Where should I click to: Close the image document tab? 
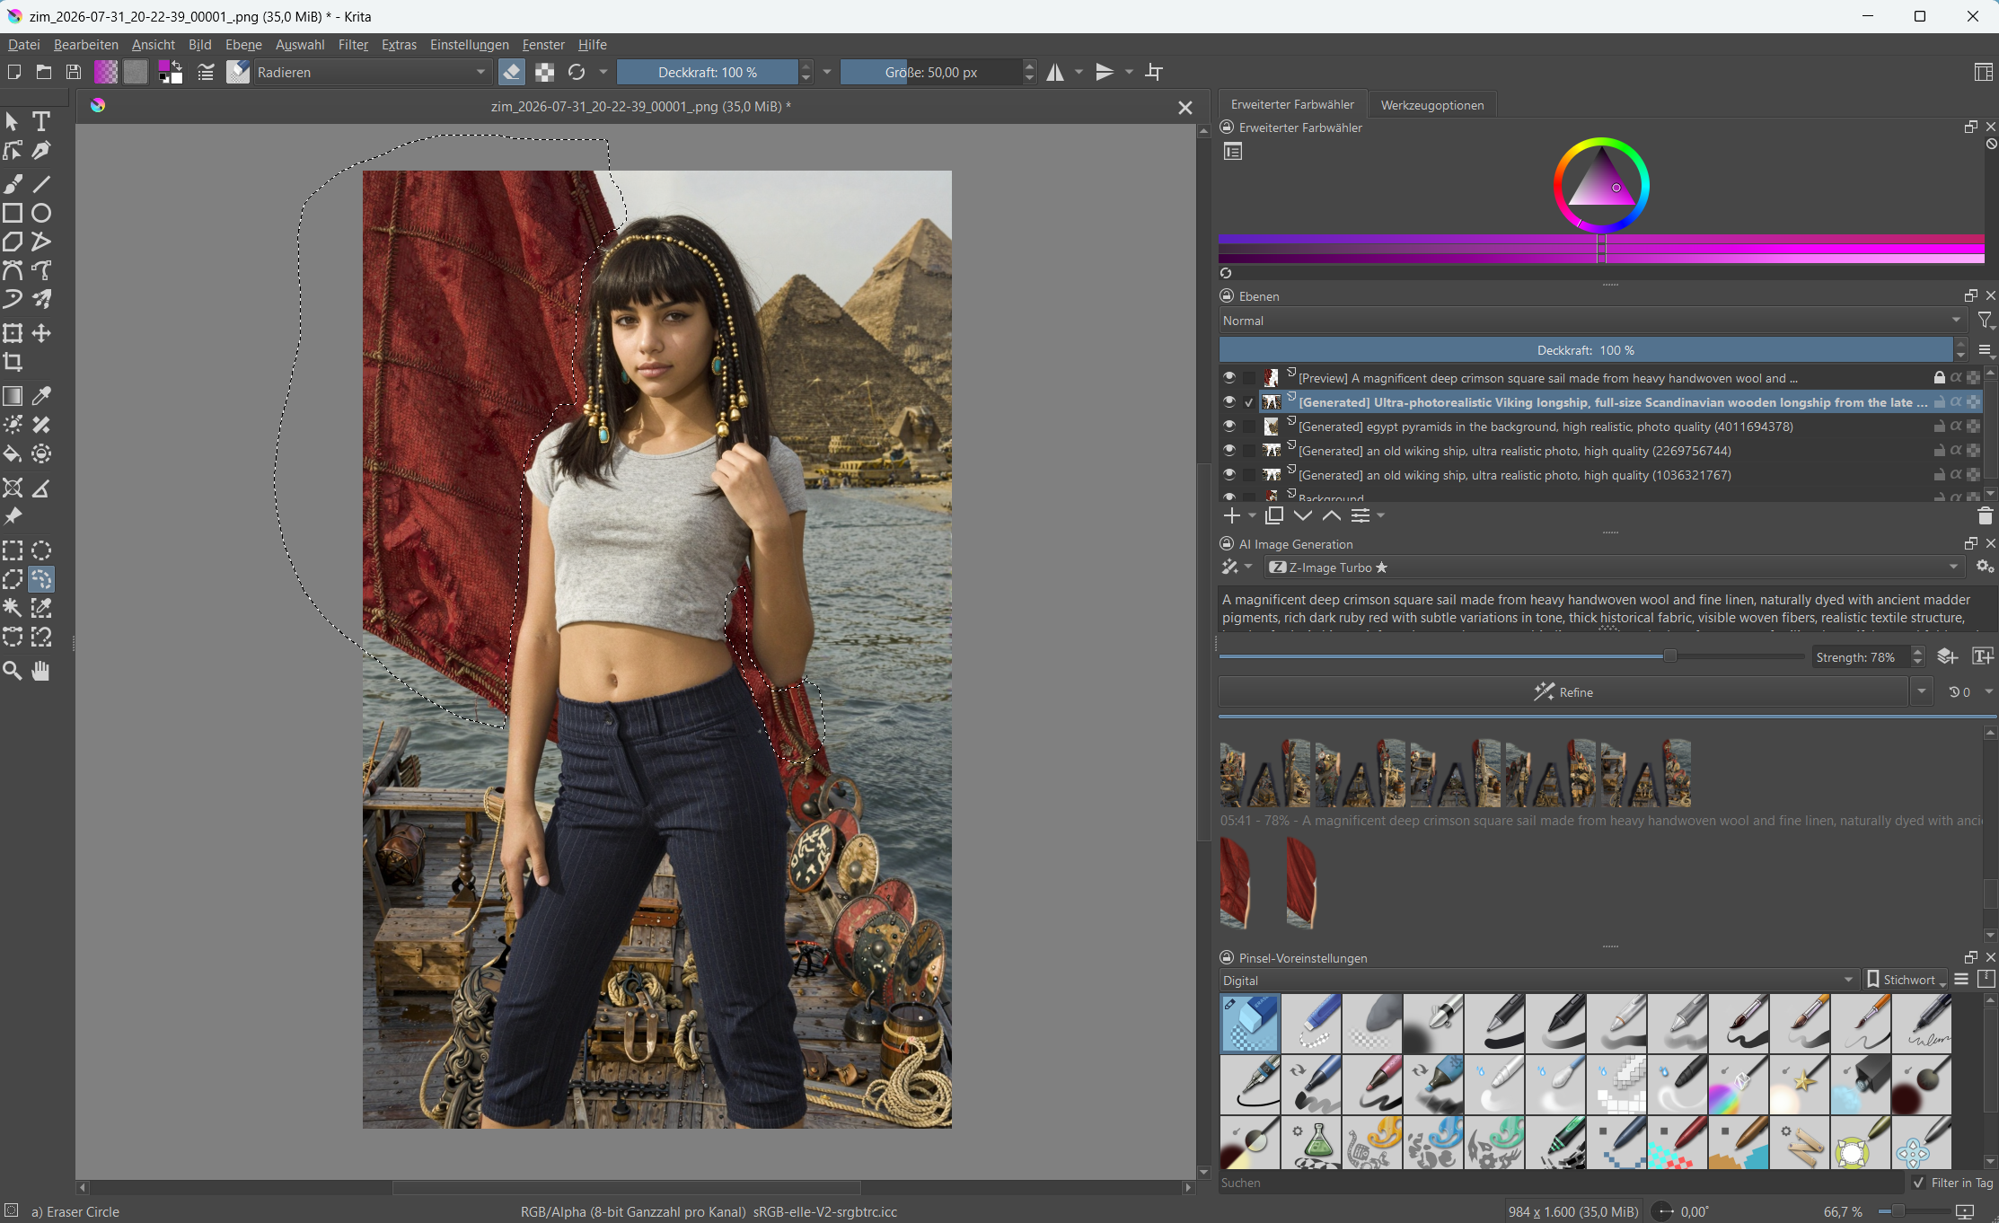pos(1185,108)
